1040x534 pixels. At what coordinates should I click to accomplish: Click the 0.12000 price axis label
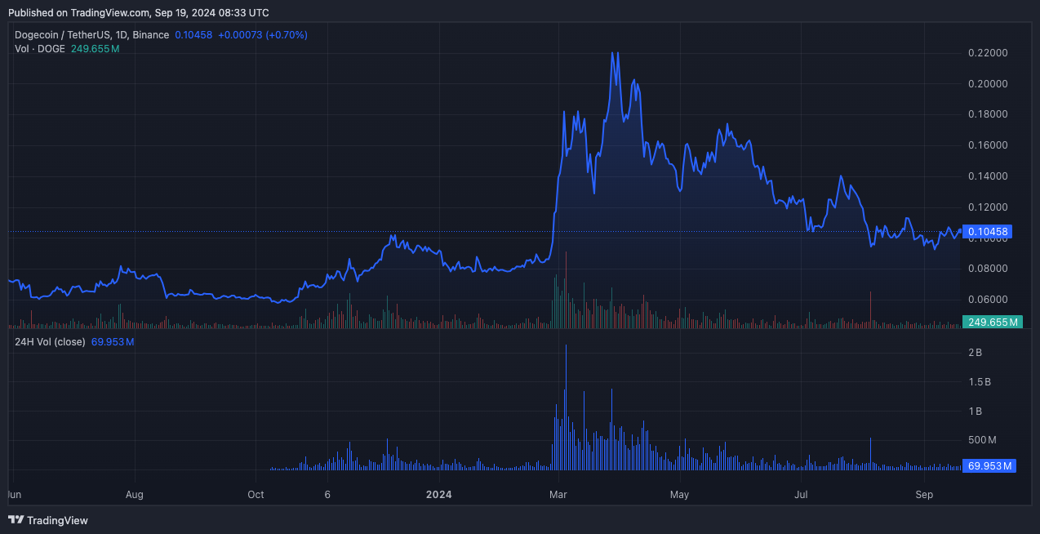[x=988, y=207]
